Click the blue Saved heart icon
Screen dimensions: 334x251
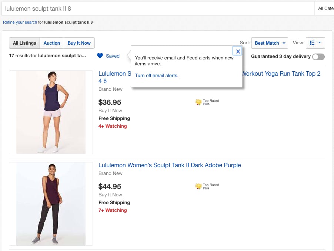pos(100,56)
